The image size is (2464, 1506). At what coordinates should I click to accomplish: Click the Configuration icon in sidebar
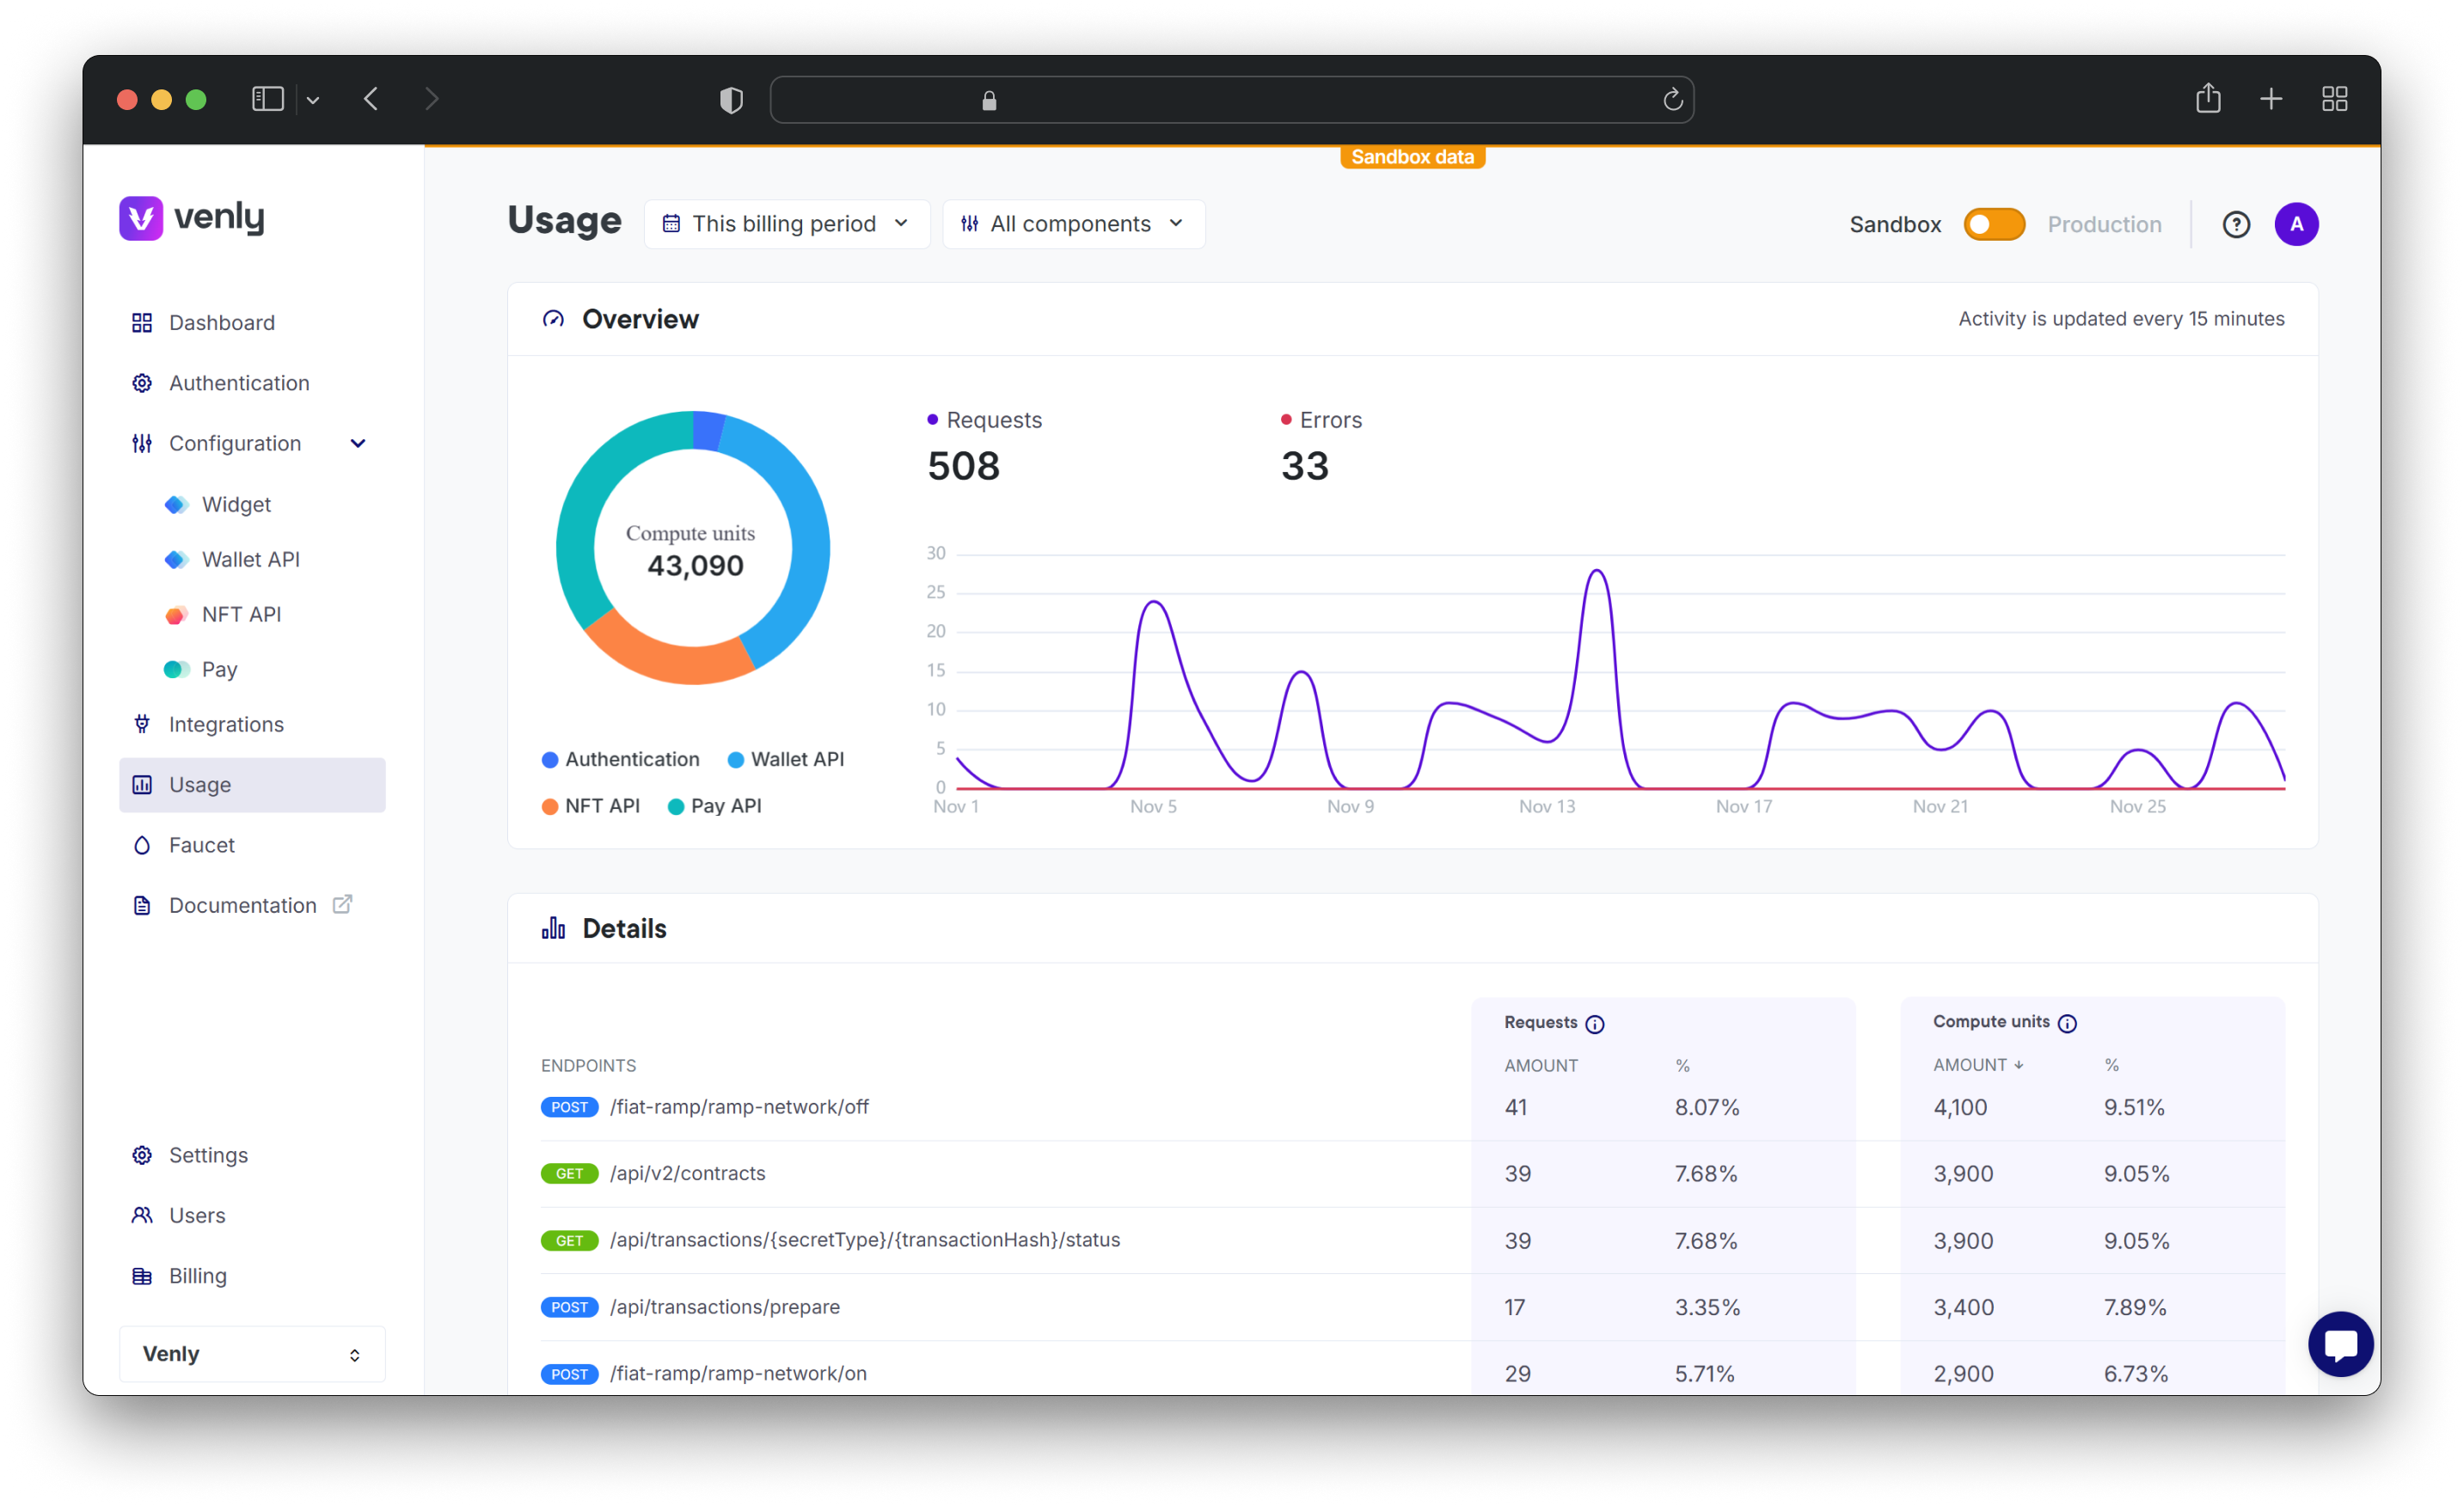(x=143, y=442)
